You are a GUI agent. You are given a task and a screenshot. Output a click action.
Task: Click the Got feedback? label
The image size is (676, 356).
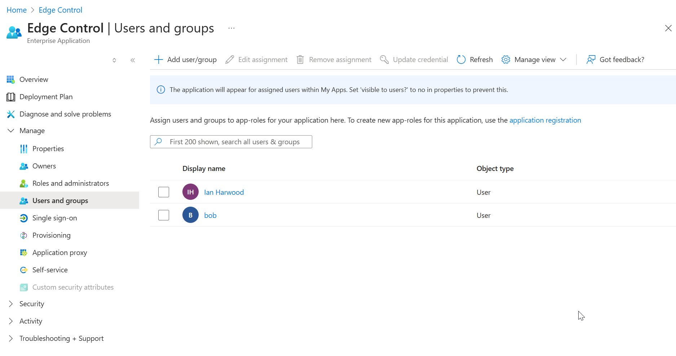tap(622, 60)
